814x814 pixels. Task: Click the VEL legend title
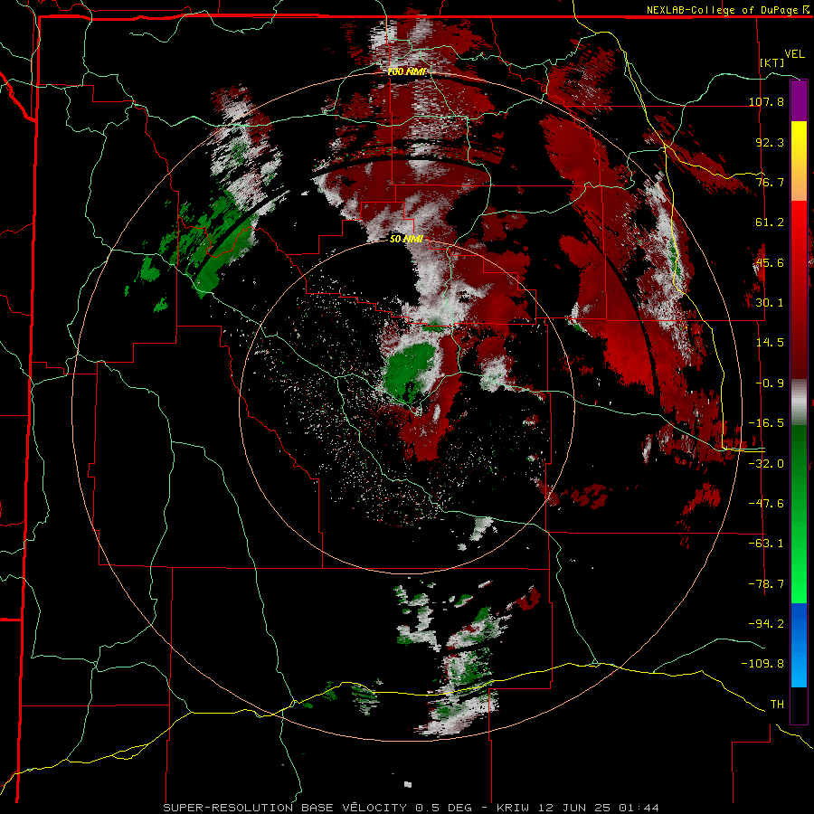coord(794,54)
